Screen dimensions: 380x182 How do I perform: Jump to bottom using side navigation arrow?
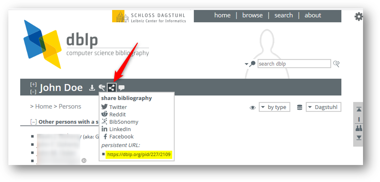coord(359,138)
